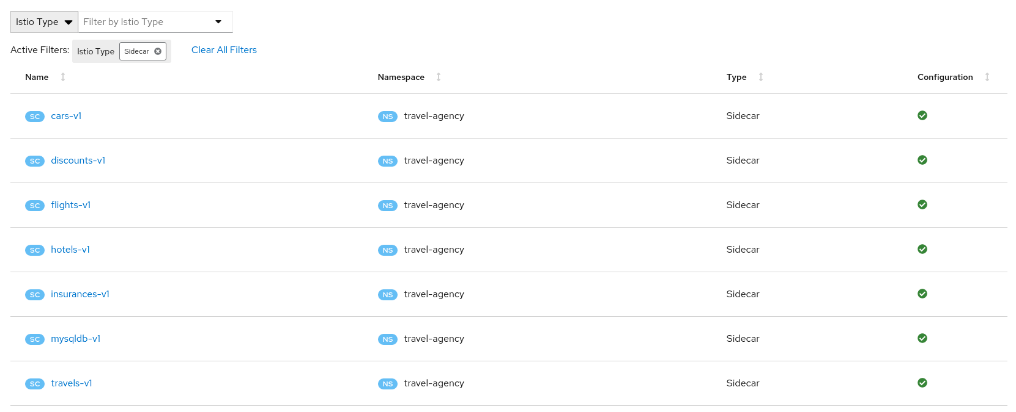Open the insurances-v1 sidecar config

pyautogui.click(x=80, y=294)
